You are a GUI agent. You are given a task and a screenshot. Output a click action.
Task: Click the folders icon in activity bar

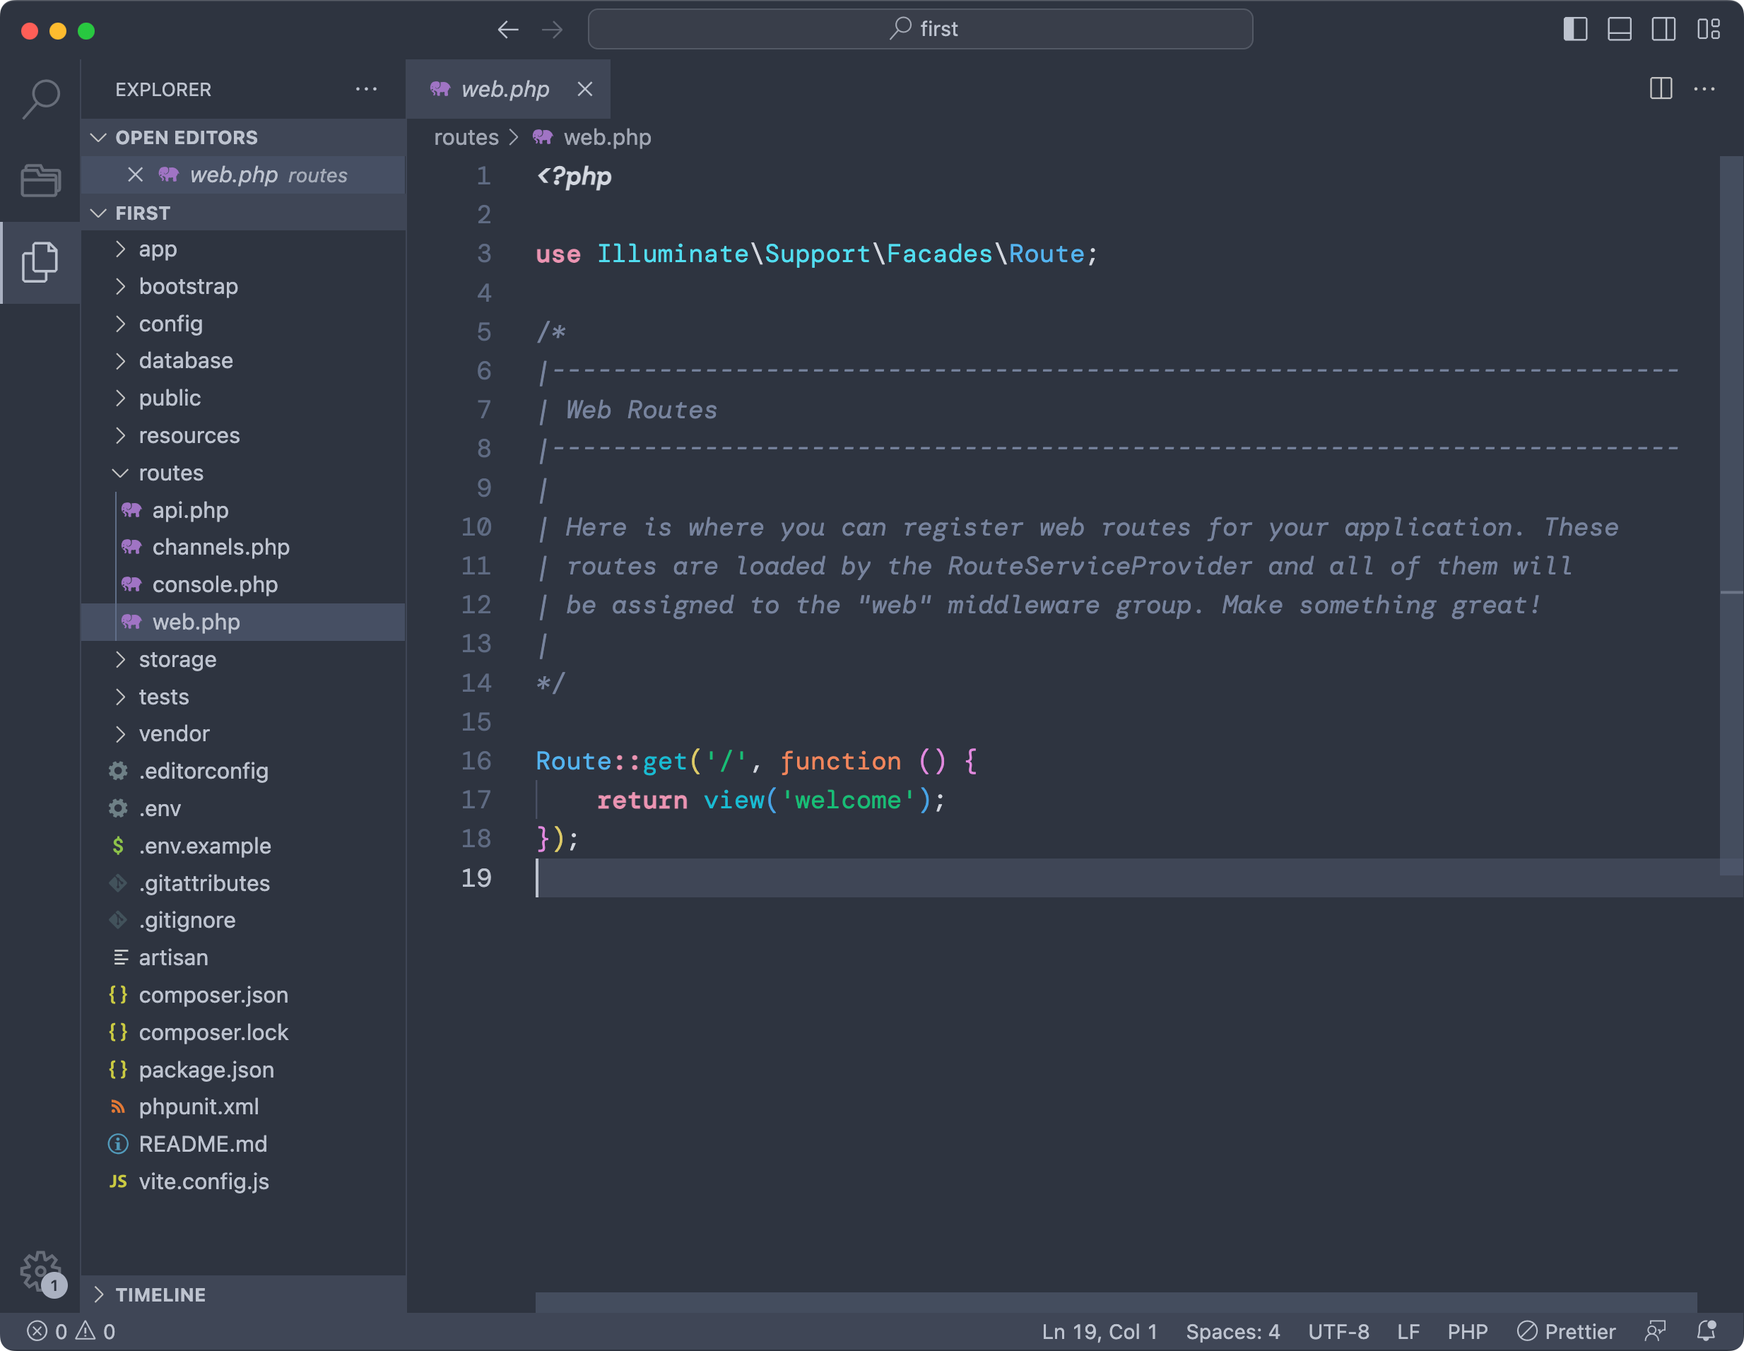[x=41, y=180]
